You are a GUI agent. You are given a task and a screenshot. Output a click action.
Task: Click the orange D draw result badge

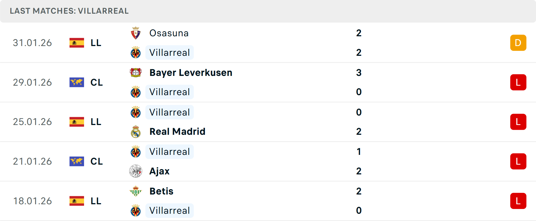tap(518, 43)
